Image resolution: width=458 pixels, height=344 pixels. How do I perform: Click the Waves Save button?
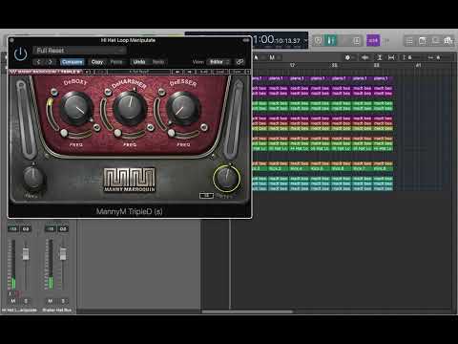pyautogui.click(x=237, y=72)
